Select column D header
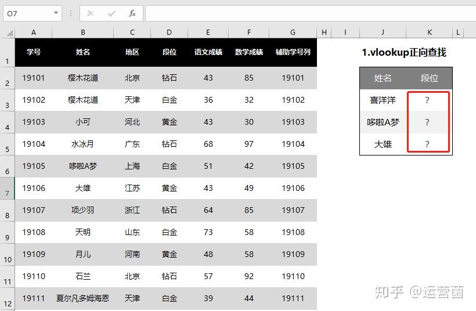The width and height of the screenshot is (476, 311). point(169,32)
